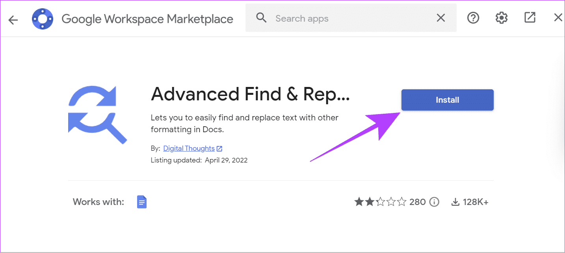Open the info icon next to ratings
This screenshot has height=253, width=565.
[434, 202]
